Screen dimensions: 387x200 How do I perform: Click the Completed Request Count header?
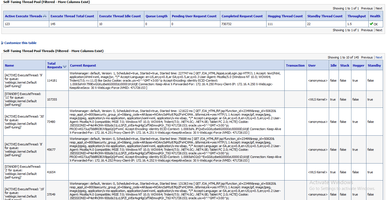pyautogui.click(x=242, y=16)
